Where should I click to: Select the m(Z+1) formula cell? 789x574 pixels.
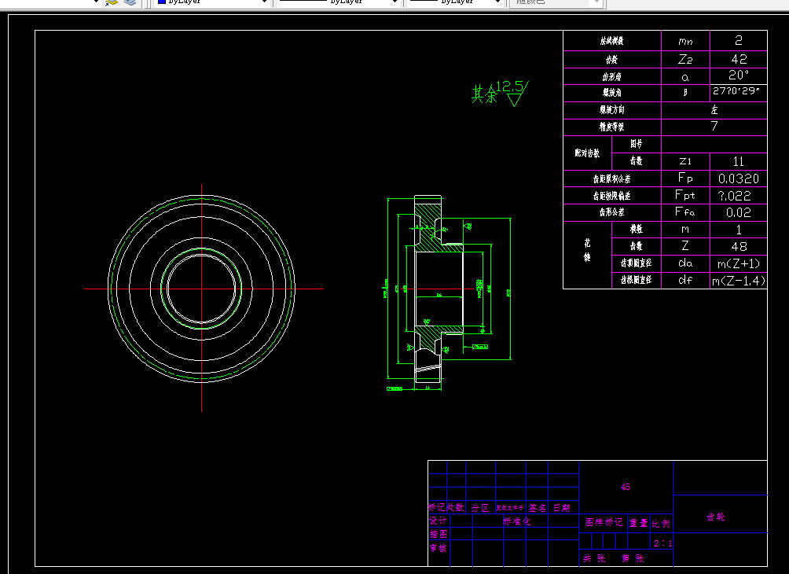739,263
